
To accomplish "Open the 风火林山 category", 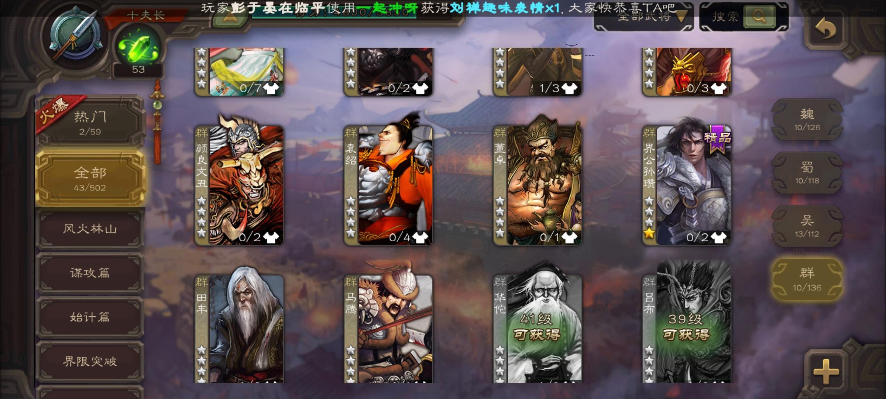I will (90, 229).
